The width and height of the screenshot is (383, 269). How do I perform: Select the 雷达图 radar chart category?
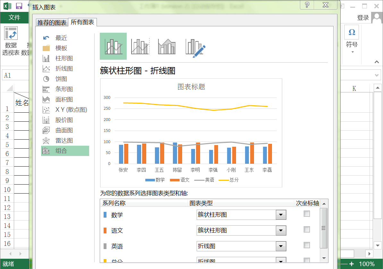[64, 141]
